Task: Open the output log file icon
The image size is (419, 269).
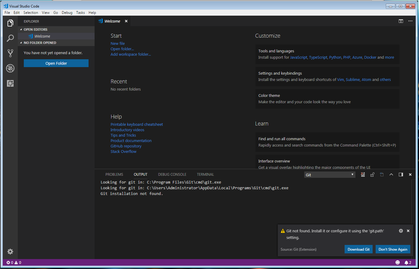Action: pyautogui.click(x=382, y=175)
